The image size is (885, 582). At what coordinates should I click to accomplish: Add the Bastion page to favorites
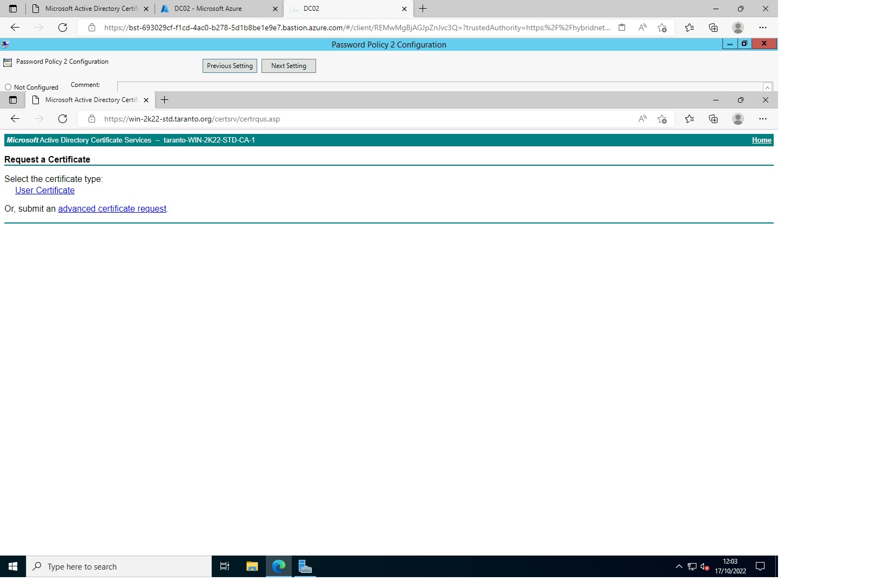pyautogui.click(x=662, y=28)
